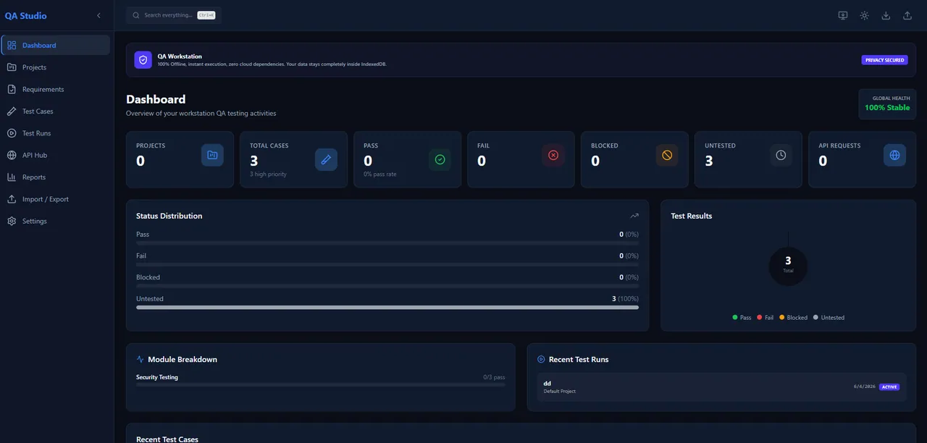
Task: Toggle the Pass legend item
Action: point(742,318)
